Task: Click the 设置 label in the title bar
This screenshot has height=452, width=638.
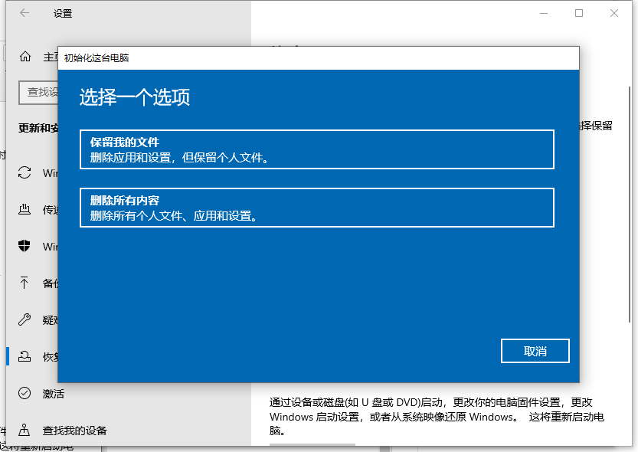Action: click(x=64, y=13)
